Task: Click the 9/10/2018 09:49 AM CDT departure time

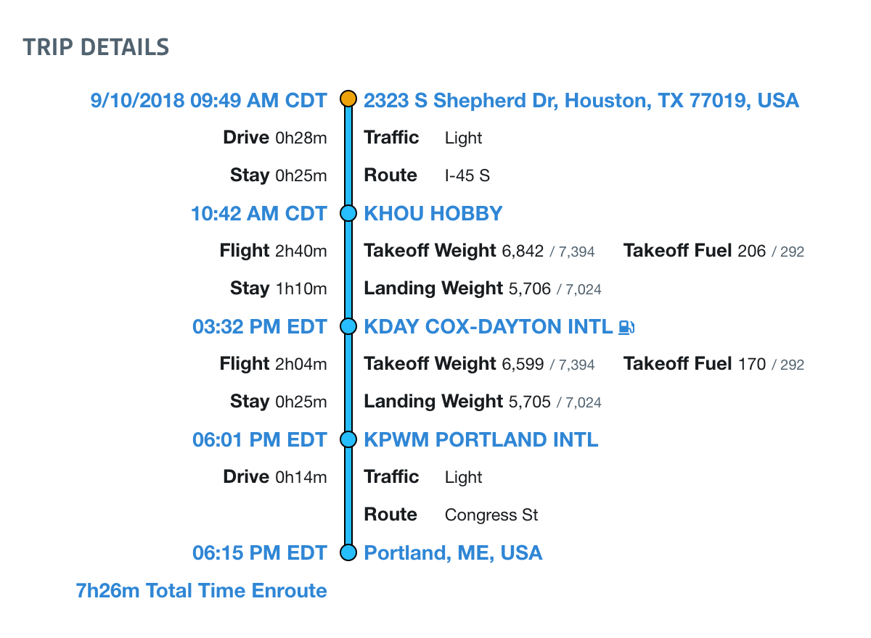Action: [209, 100]
